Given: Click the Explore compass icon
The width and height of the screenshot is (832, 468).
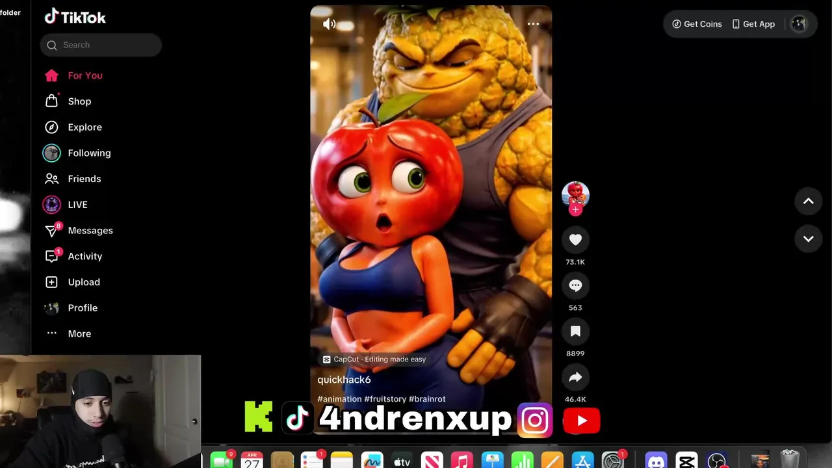Looking at the screenshot, I should click(x=51, y=127).
